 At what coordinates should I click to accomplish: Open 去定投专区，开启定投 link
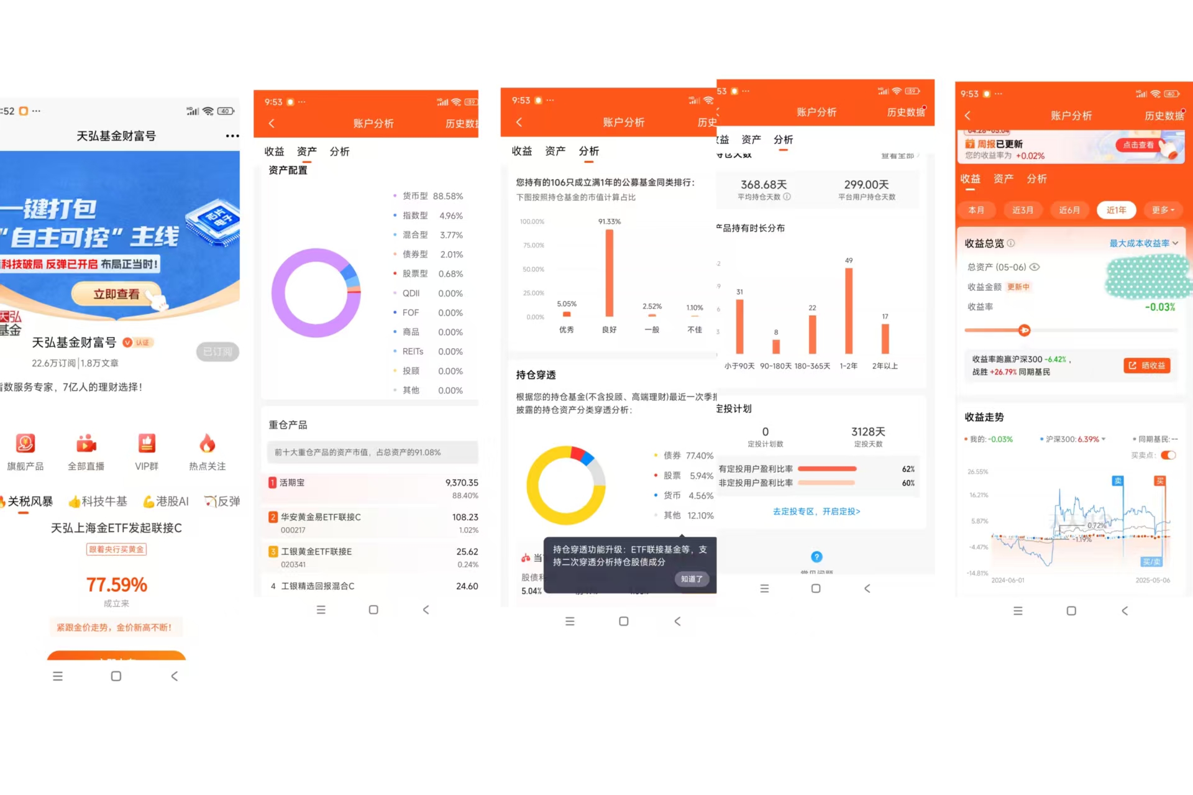816,512
